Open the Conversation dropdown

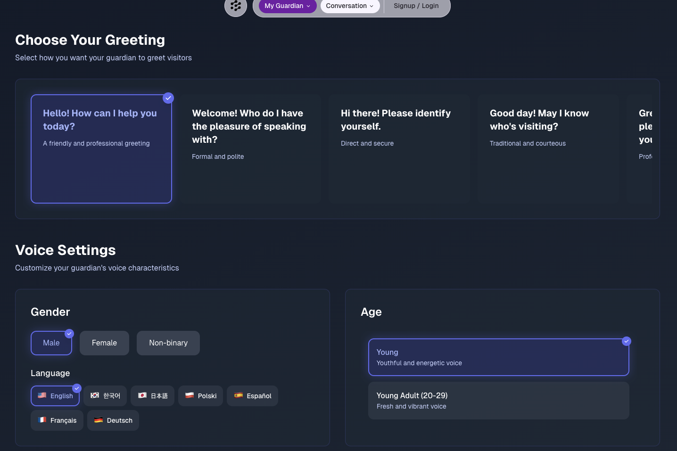(x=350, y=6)
